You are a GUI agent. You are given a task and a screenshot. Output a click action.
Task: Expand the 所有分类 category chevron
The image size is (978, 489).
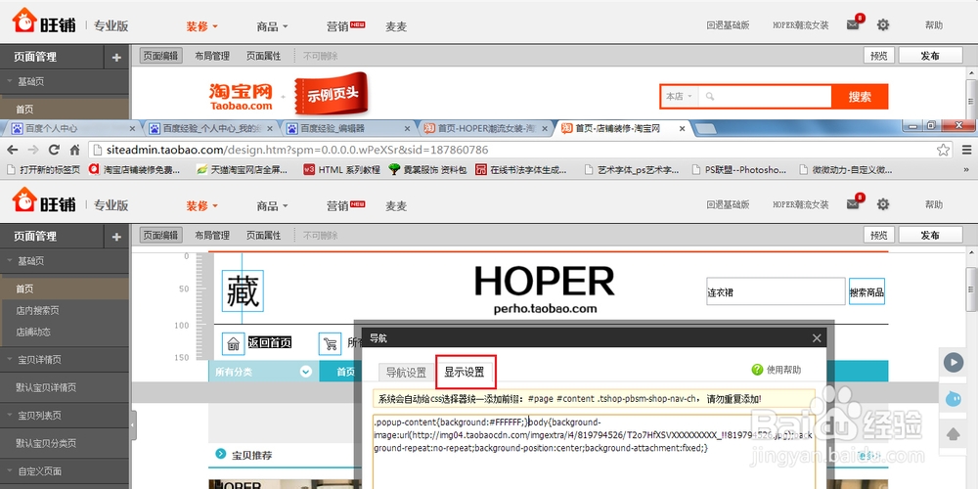click(305, 372)
